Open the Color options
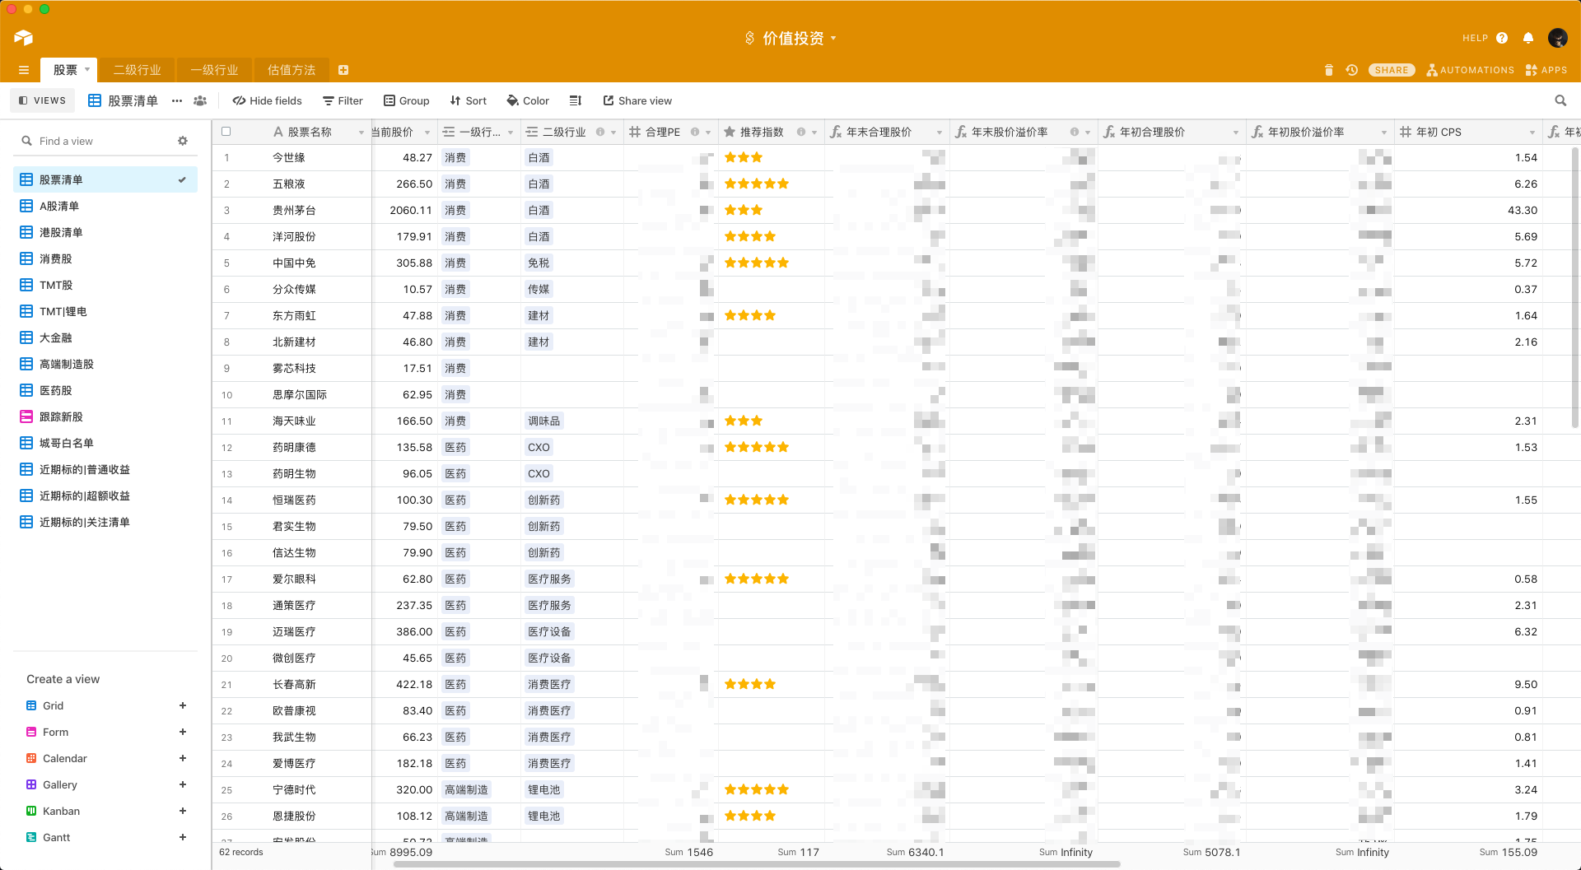Viewport: 1581px width, 870px height. coord(528,101)
